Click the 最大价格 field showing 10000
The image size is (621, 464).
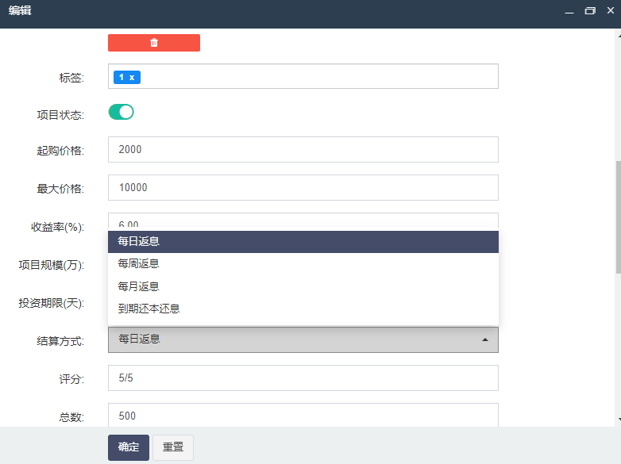coord(303,187)
